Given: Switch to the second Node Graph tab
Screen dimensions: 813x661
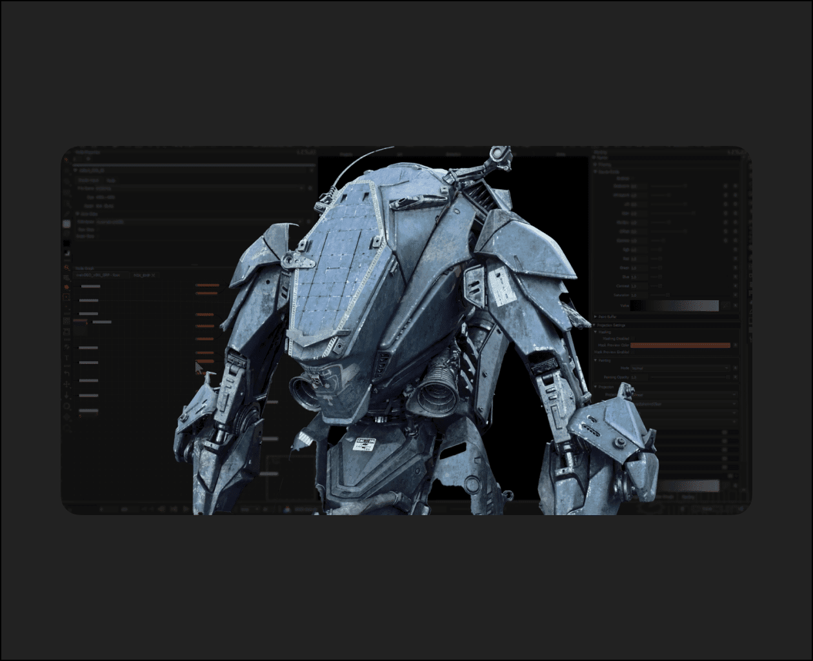Looking at the screenshot, I should click(x=143, y=275).
